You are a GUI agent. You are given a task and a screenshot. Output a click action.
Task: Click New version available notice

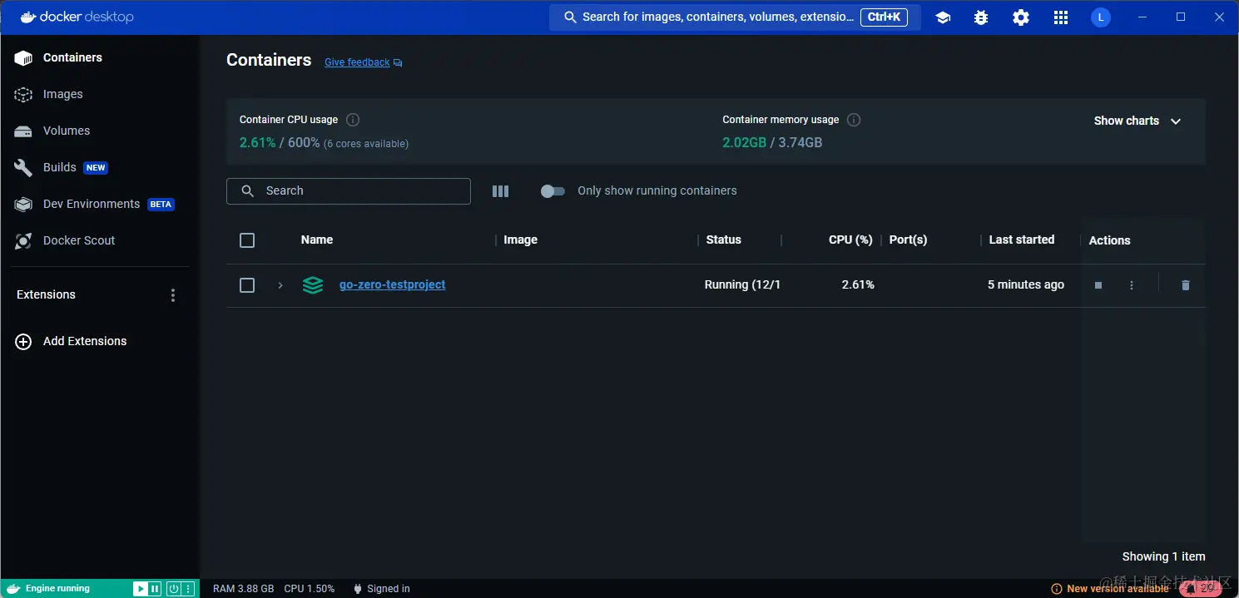(x=1110, y=589)
